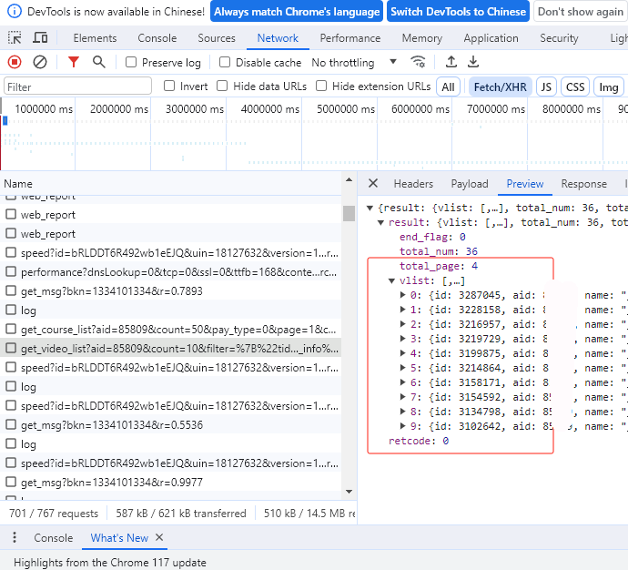Image resolution: width=628 pixels, height=570 pixels.
Task: Open the Sources panel
Action: 217,38
